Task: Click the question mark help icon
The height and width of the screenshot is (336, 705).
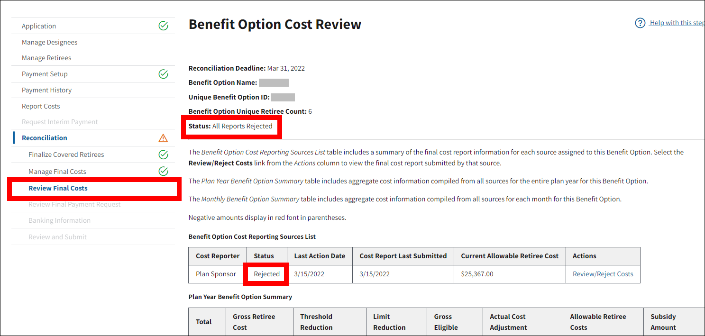Action: pyautogui.click(x=640, y=23)
